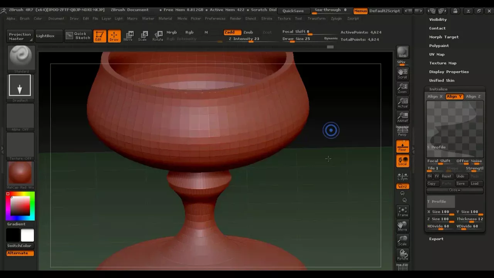Viewport: 494px width, 278px height.
Task: Select Align Y axis
Action: (x=455, y=97)
